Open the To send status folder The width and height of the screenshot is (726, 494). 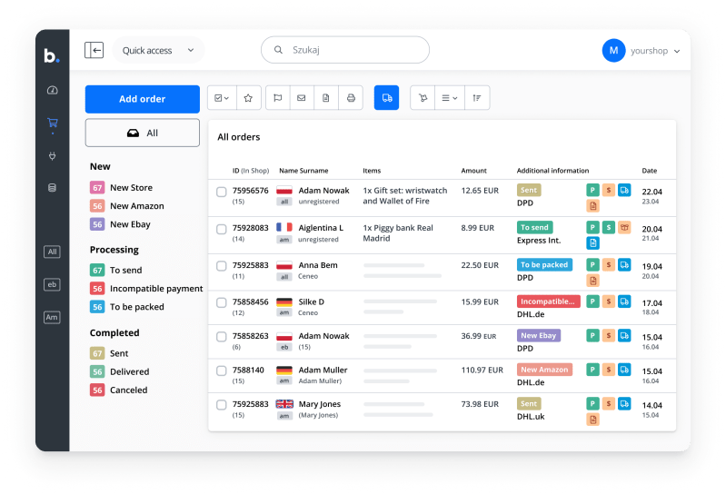pos(116,270)
